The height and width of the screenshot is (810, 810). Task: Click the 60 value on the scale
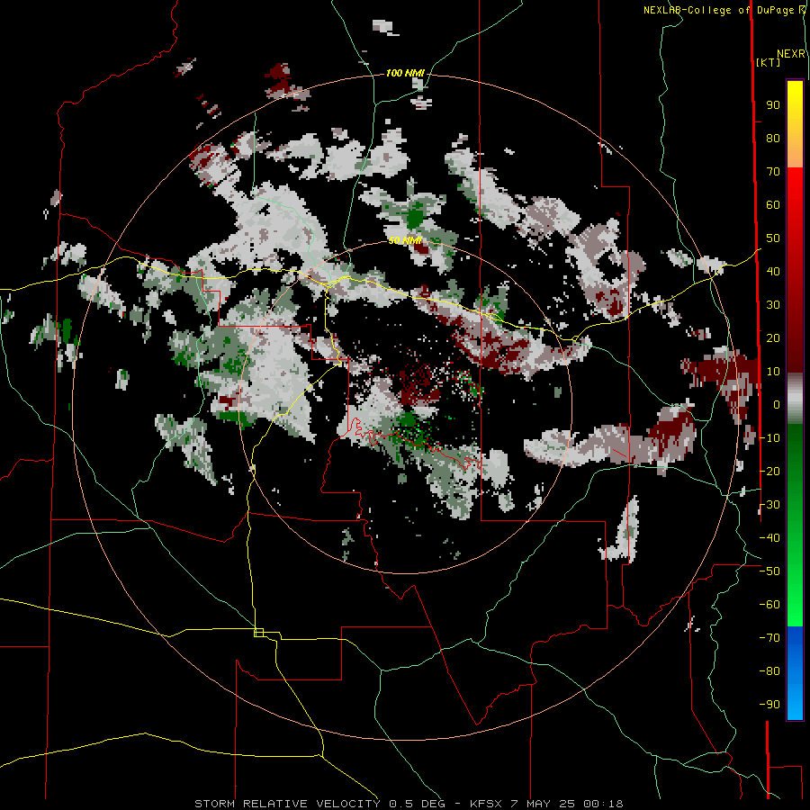[x=773, y=205]
